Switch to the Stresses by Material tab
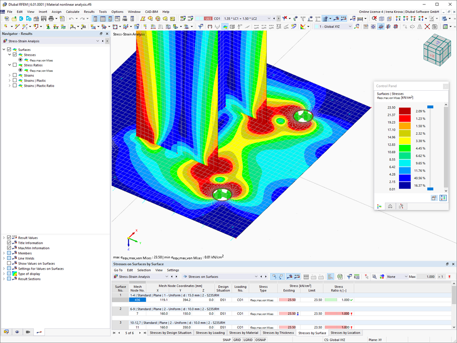The height and width of the screenshot is (343, 457). (244, 333)
